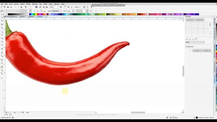
Task: Click the Apply button in Envelope docker
Action: coord(206,50)
